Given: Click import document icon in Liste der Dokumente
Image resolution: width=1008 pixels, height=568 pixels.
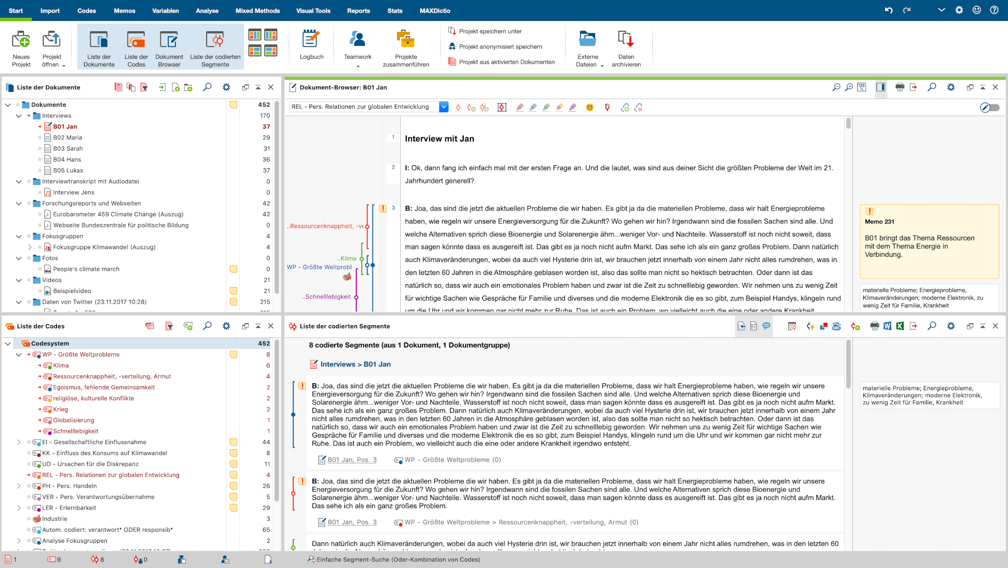Looking at the screenshot, I should point(162,87).
